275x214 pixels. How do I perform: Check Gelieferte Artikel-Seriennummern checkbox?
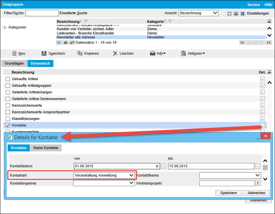coord(8,99)
